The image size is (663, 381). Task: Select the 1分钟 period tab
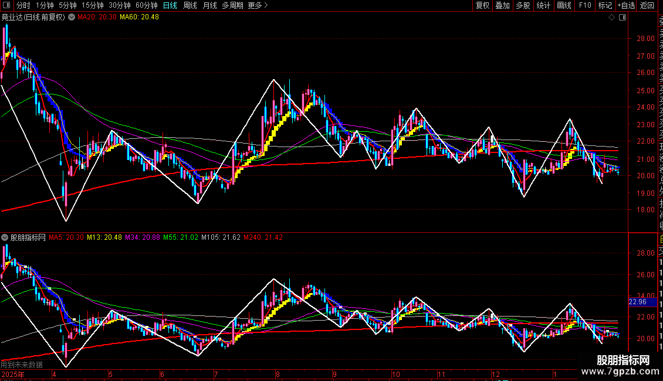[x=45, y=5]
